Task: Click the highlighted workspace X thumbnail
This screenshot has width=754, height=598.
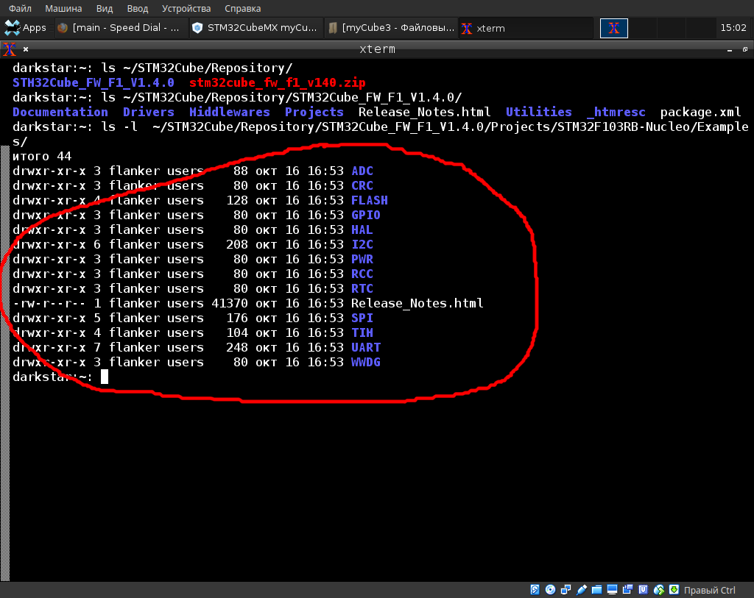Action: pyautogui.click(x=614, y=28)
